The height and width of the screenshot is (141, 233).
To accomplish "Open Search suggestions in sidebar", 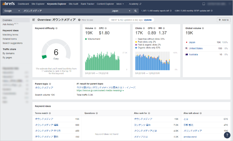I will coord(12,43).
